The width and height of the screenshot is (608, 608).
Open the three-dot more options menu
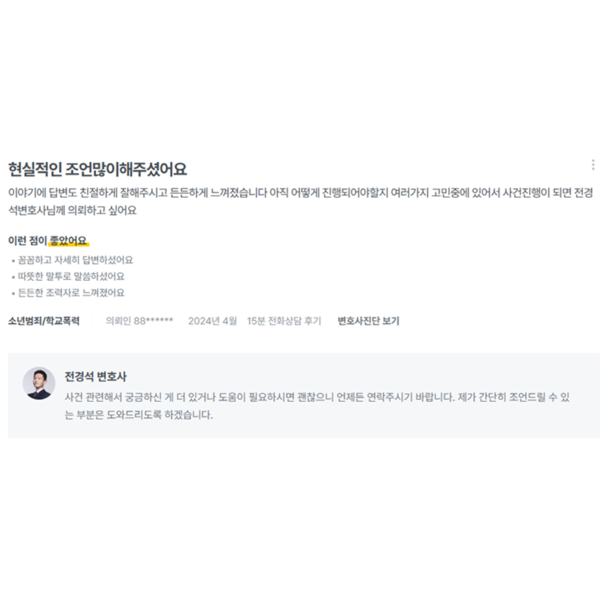(x=593, y=165)
